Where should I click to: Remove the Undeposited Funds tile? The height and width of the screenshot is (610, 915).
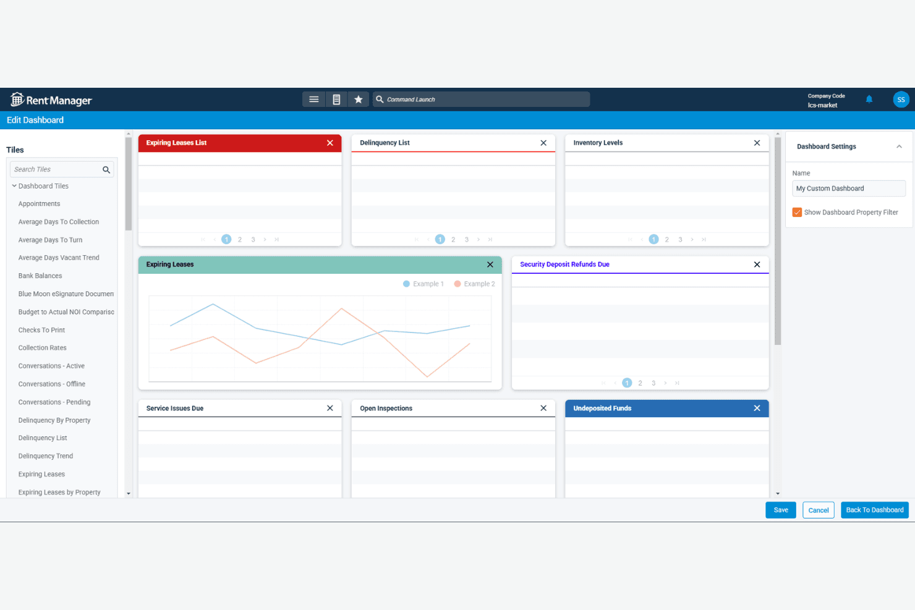(757, 409)
